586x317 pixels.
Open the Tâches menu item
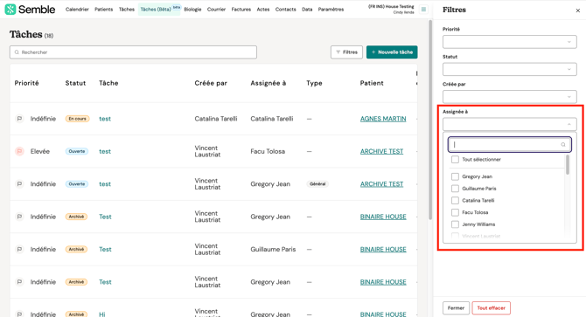click(127, 10)
